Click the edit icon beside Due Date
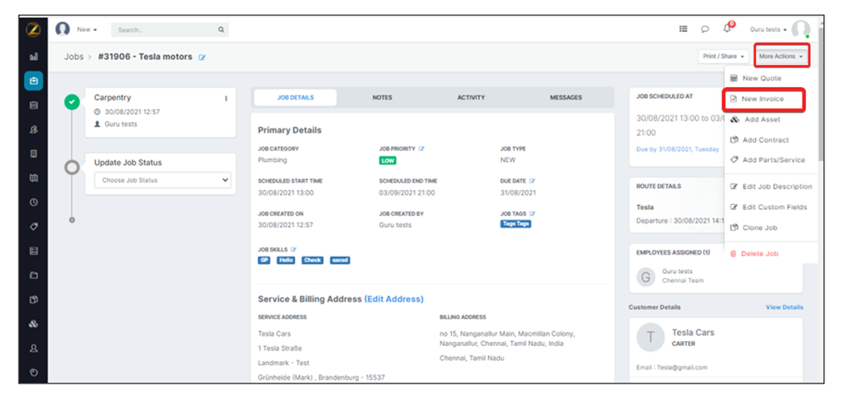This screenshot has height=419, width=866. [532, 181]
